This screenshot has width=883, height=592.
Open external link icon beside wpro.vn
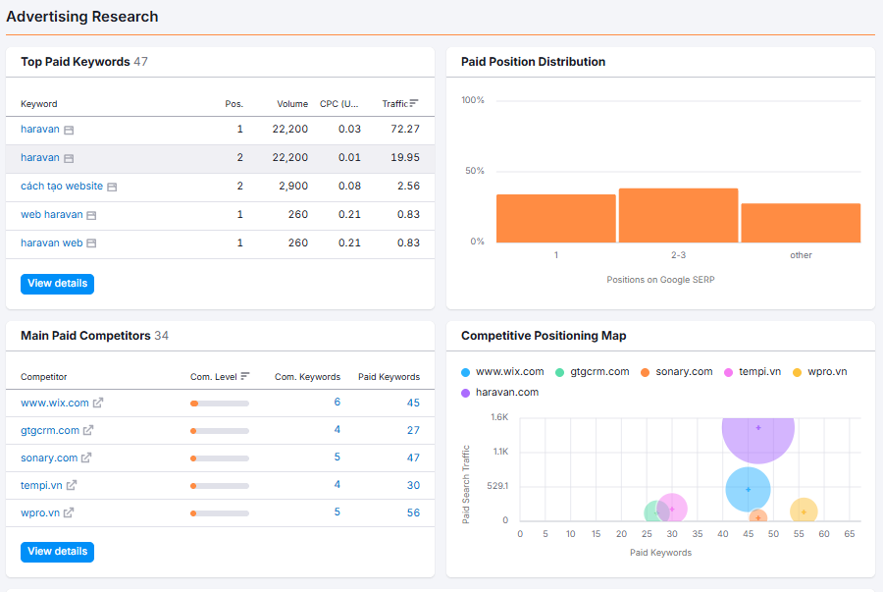click(x=69, y=512)
